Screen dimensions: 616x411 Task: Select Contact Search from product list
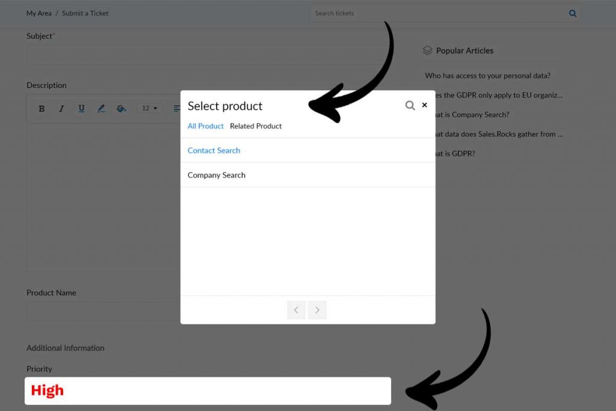pyautogui.click(x=214, y=150)
